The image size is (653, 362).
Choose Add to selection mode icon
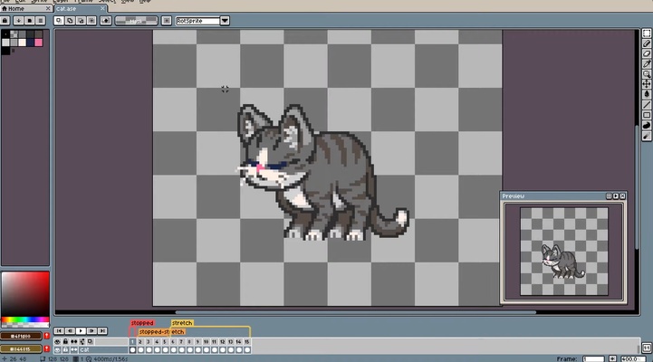70,21
